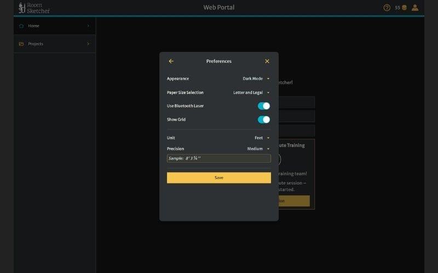
Task: Expand the Home menu chevron
Action: [88, 26]
